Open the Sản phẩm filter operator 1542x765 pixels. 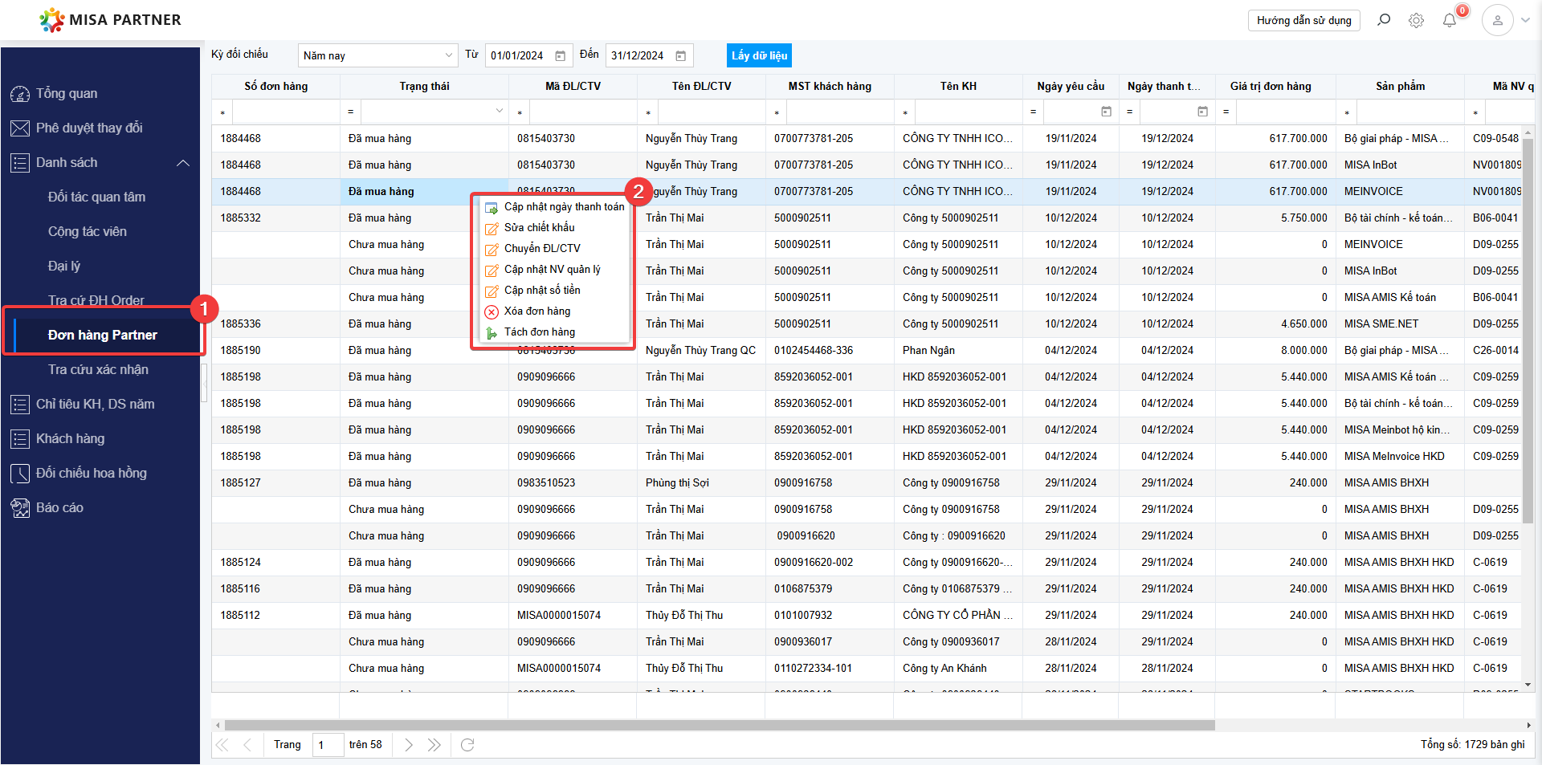click(1347, 112)
